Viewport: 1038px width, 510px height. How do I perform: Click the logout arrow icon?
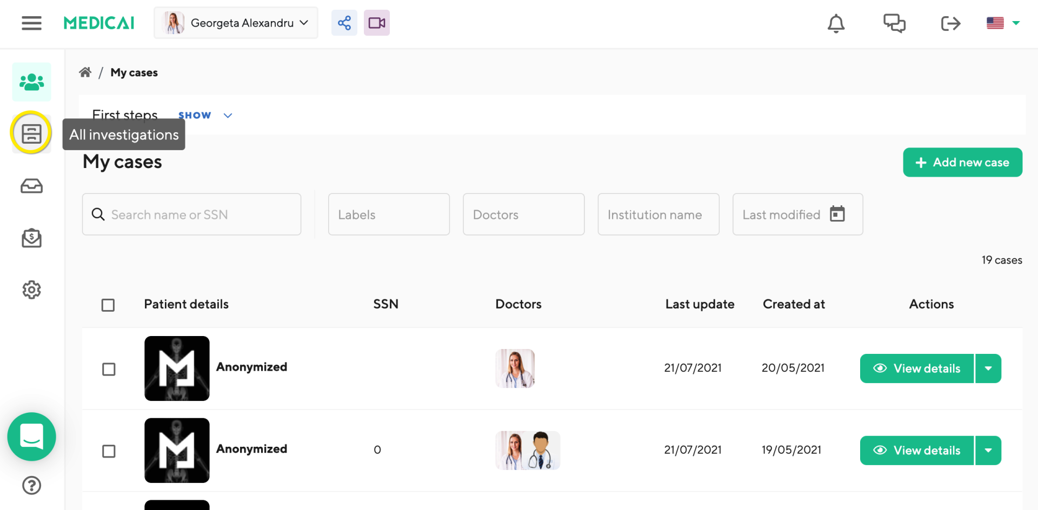(950, 23)
